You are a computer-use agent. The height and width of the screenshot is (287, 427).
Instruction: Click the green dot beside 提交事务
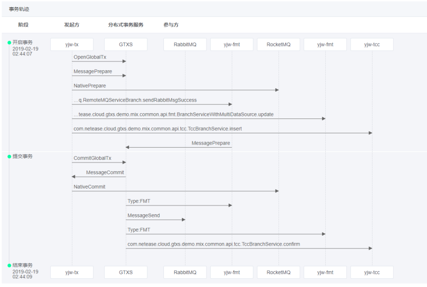pos(9,156)
